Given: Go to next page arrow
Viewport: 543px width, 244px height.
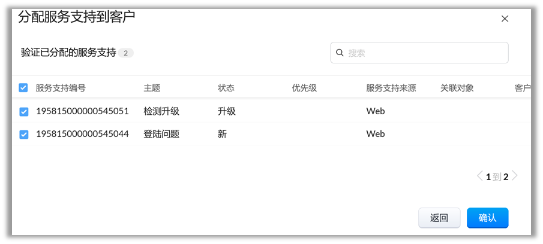Looking at the screenshot, I should point(515,176).
